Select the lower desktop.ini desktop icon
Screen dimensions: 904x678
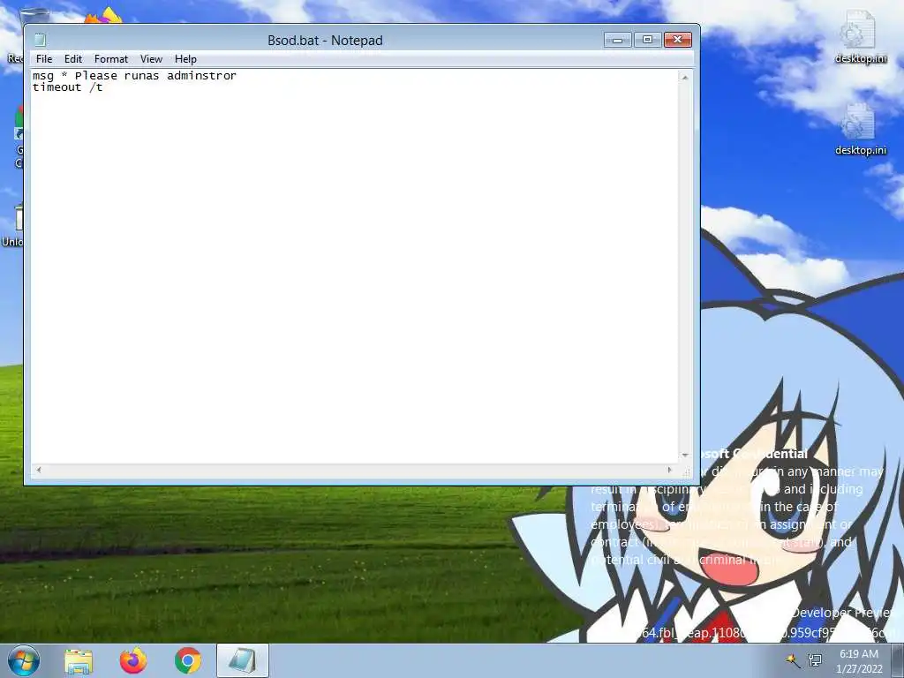[x=860, y=129]
